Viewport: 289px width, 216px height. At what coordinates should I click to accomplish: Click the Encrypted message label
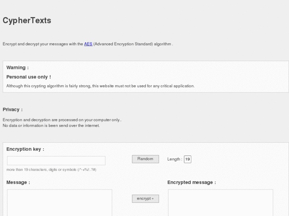pyautogui.click(x=191, y=182)
